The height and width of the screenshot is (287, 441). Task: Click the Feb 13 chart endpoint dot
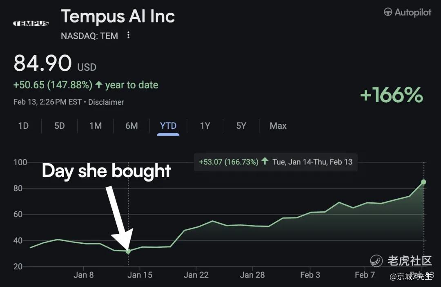[x=424, y=182]
